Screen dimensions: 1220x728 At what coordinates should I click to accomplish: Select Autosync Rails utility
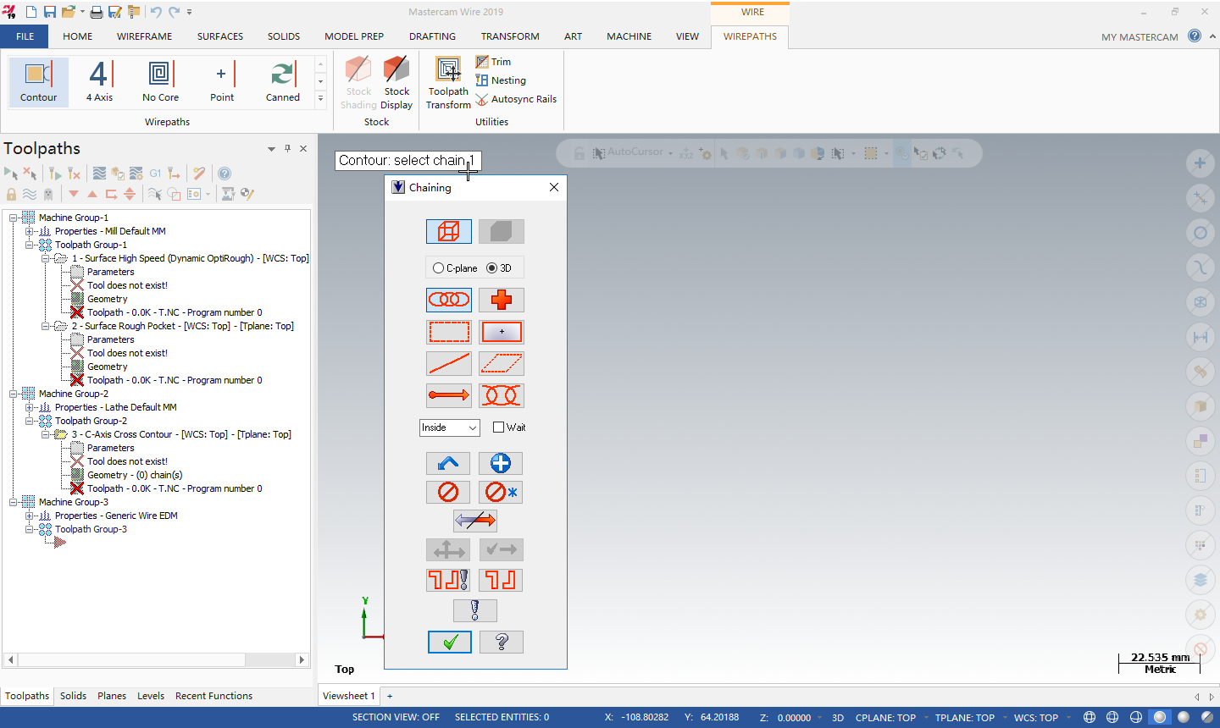[516, 99]
